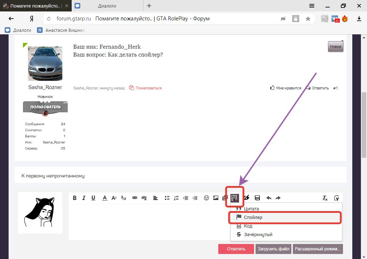This screenshot has width=367, height=259.
Task: Open the font size dropdown
Action: (114, 198)
